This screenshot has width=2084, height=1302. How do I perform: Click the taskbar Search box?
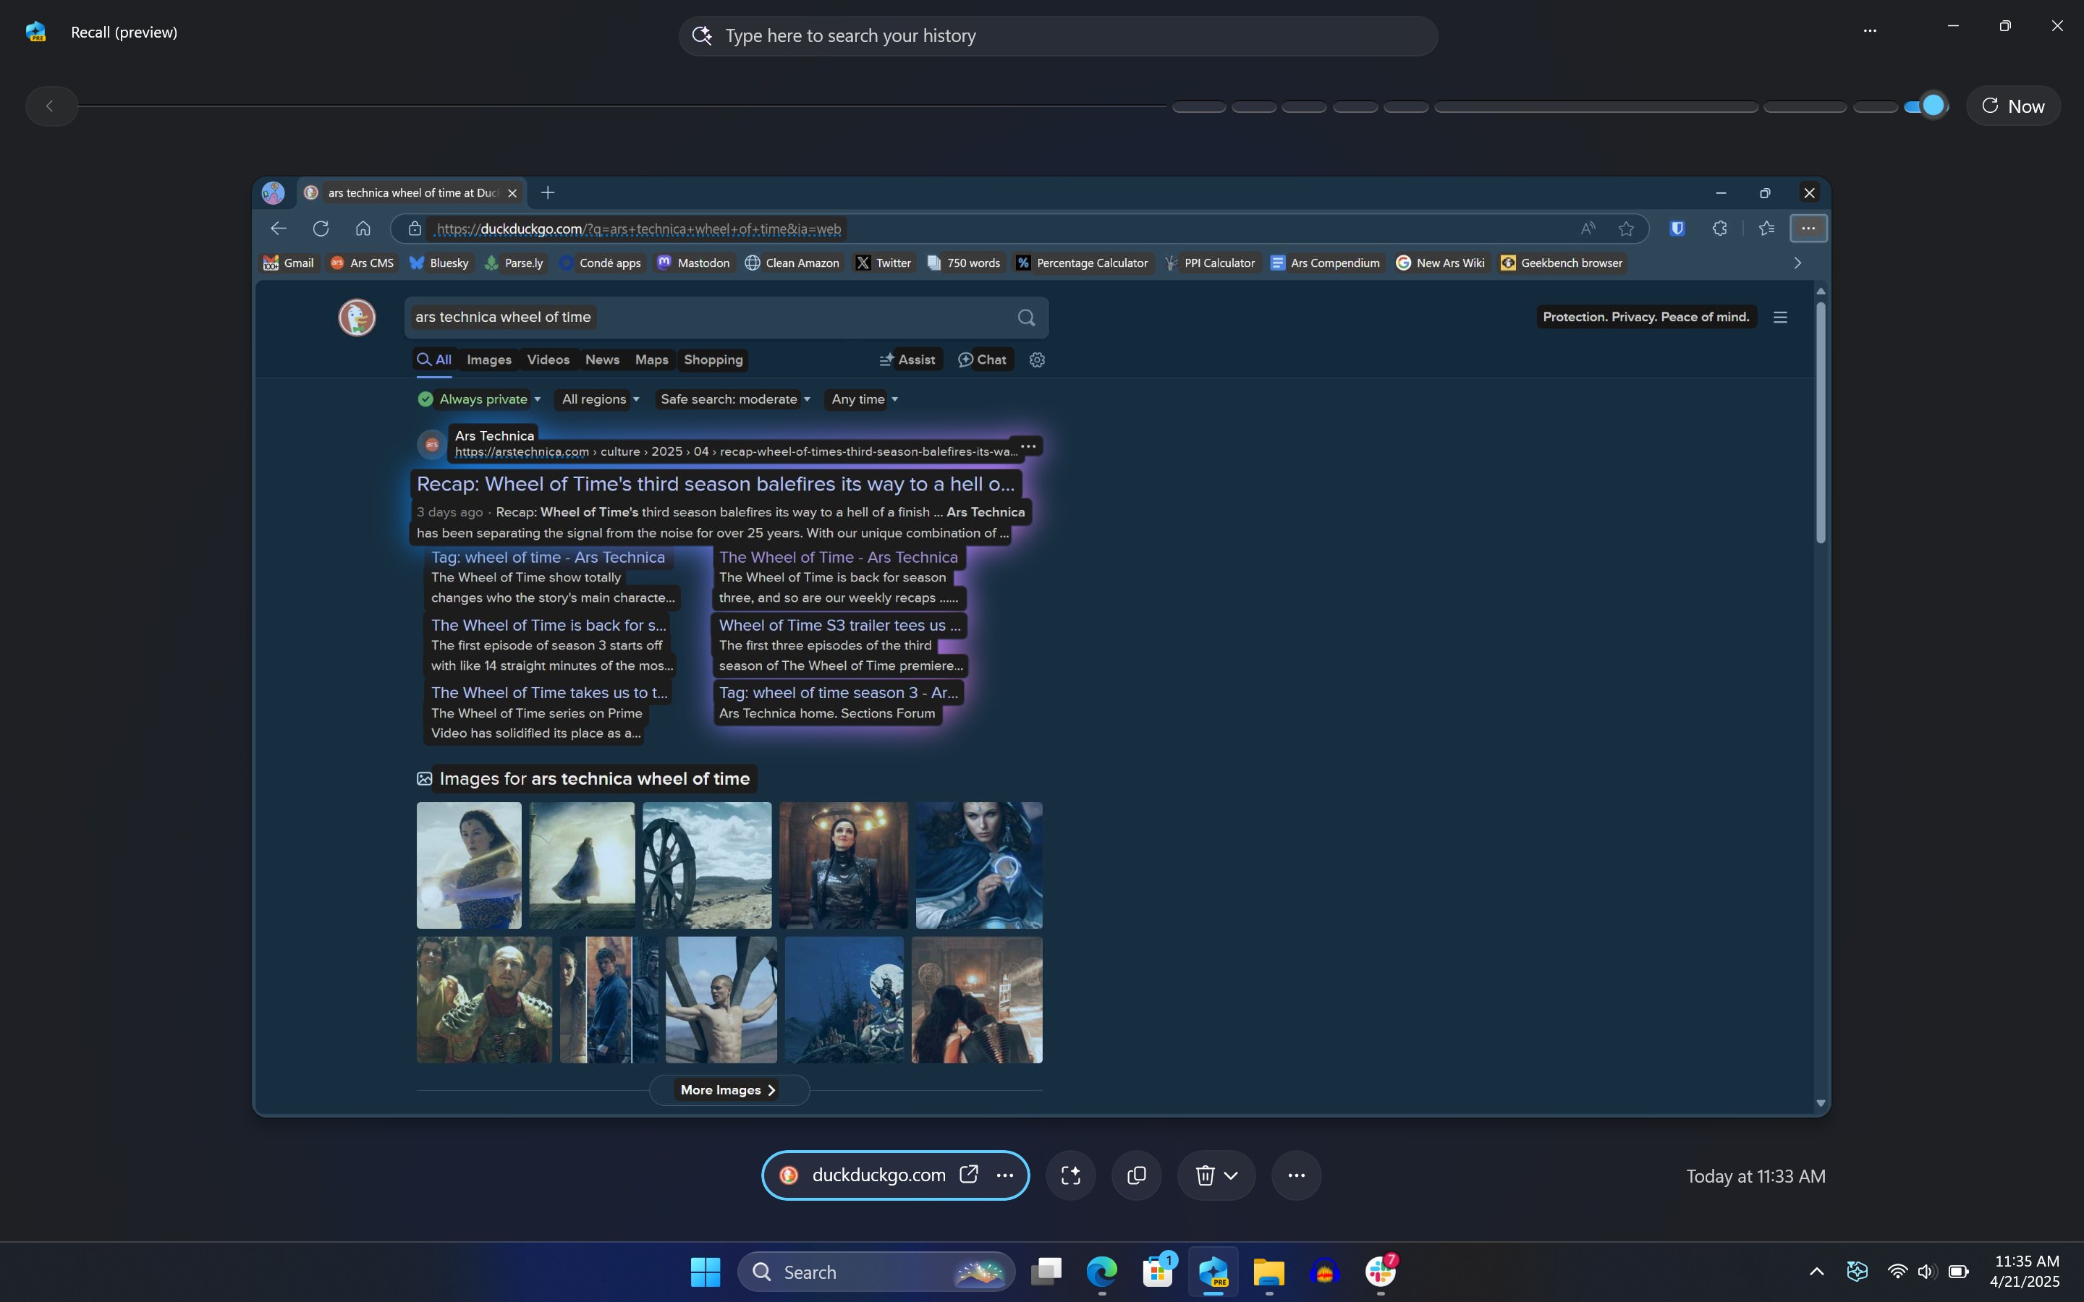(877, 1272)
